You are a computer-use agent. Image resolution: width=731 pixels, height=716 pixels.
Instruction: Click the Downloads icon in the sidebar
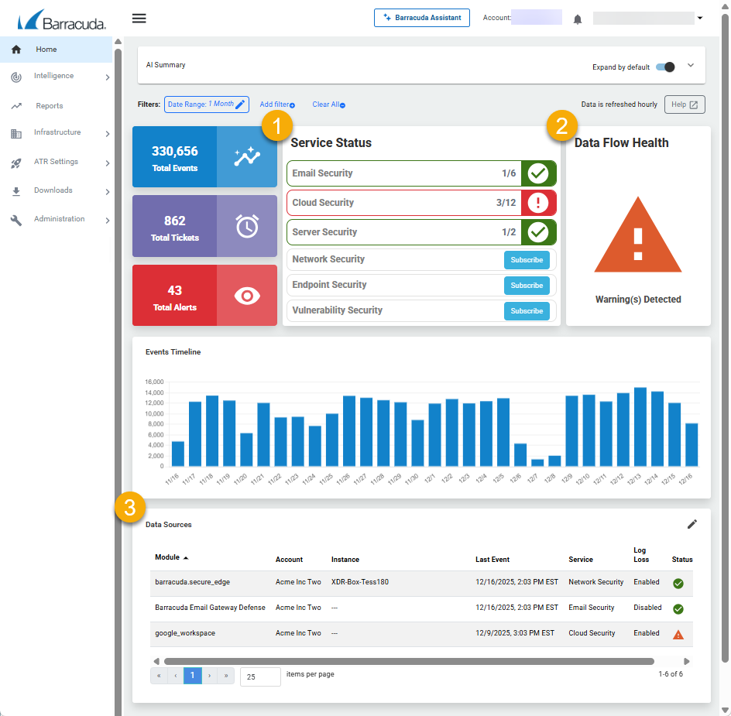tap(17, 190)
